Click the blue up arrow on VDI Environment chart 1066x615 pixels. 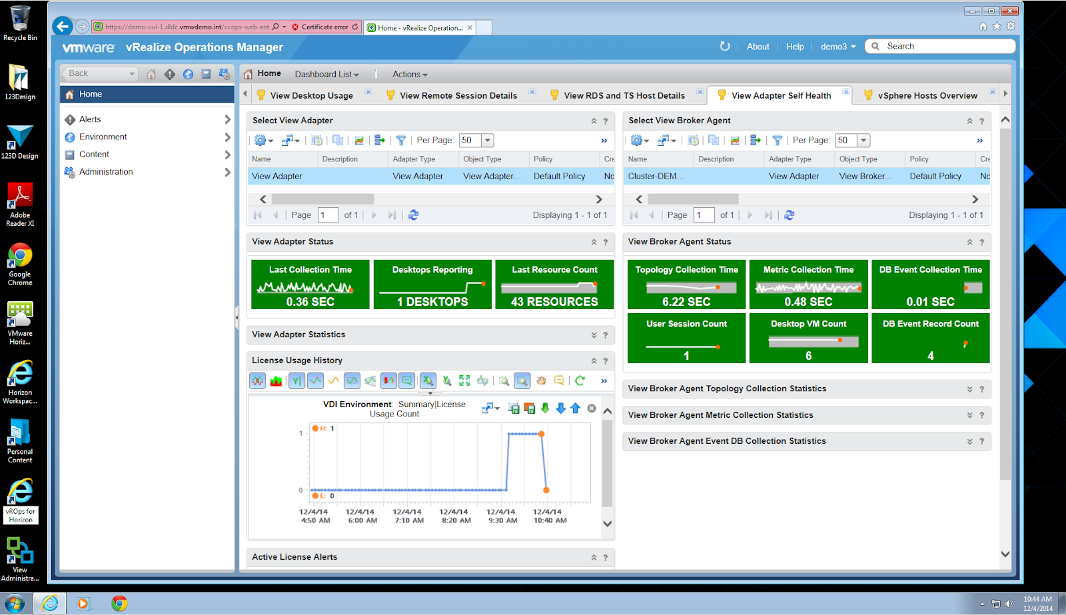[576, 408]
